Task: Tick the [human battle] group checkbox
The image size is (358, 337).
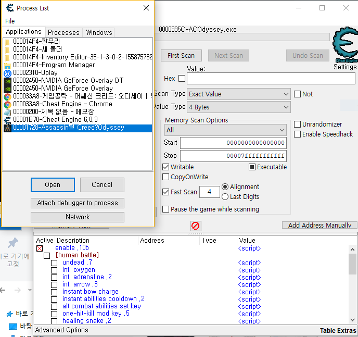Action: [47, 256]
